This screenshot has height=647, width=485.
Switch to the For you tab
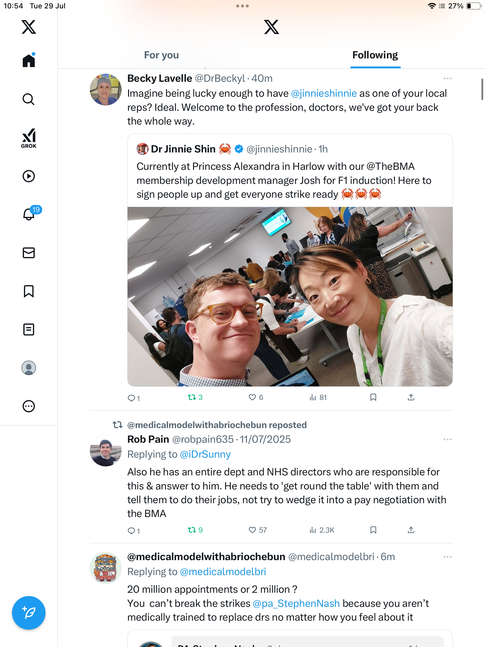pyautogui.click(x=161, y=55)
